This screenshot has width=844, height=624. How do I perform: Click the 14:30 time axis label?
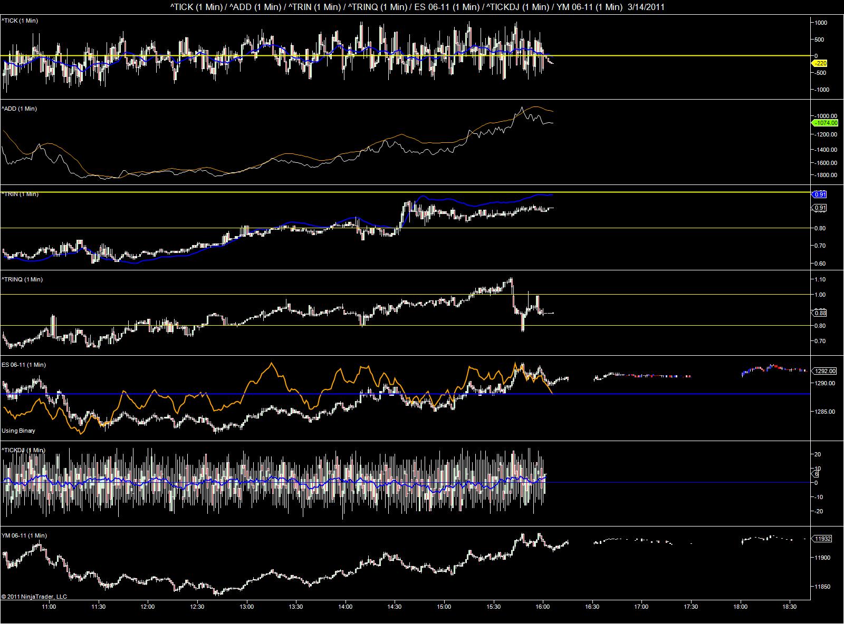pos(395,607)
